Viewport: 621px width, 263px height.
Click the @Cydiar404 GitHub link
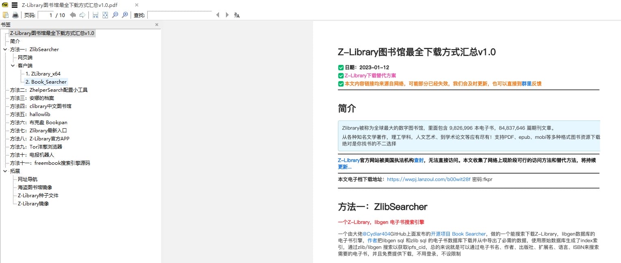pos(376,234)
